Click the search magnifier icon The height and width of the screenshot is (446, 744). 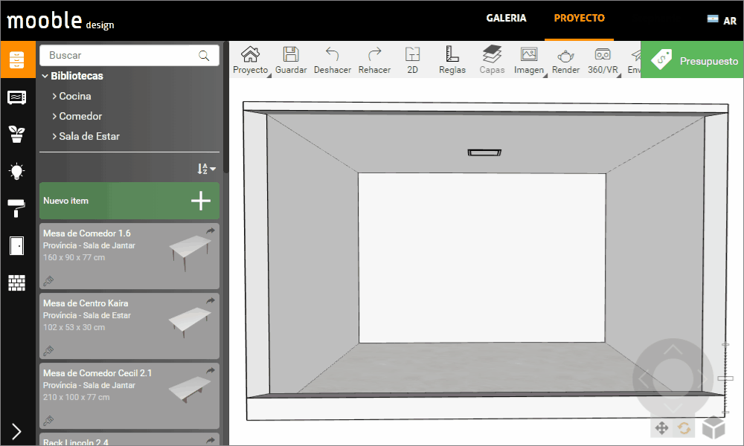(x=204, y=56)
